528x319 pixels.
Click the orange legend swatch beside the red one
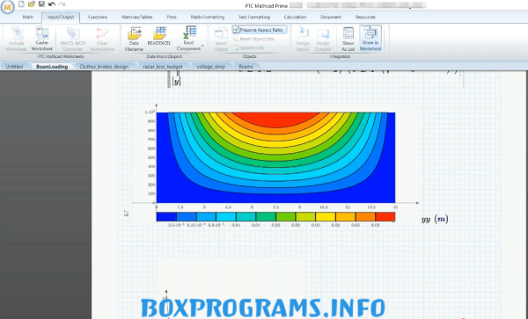pyautogui.click(x=365, y=217)
